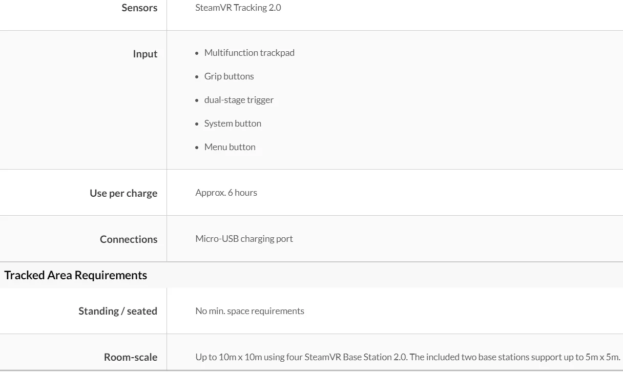The width and height of the screenshot is (623, 372).
Task: Click the Up to 10m x 10m sentence
Action: click(301, 357)
